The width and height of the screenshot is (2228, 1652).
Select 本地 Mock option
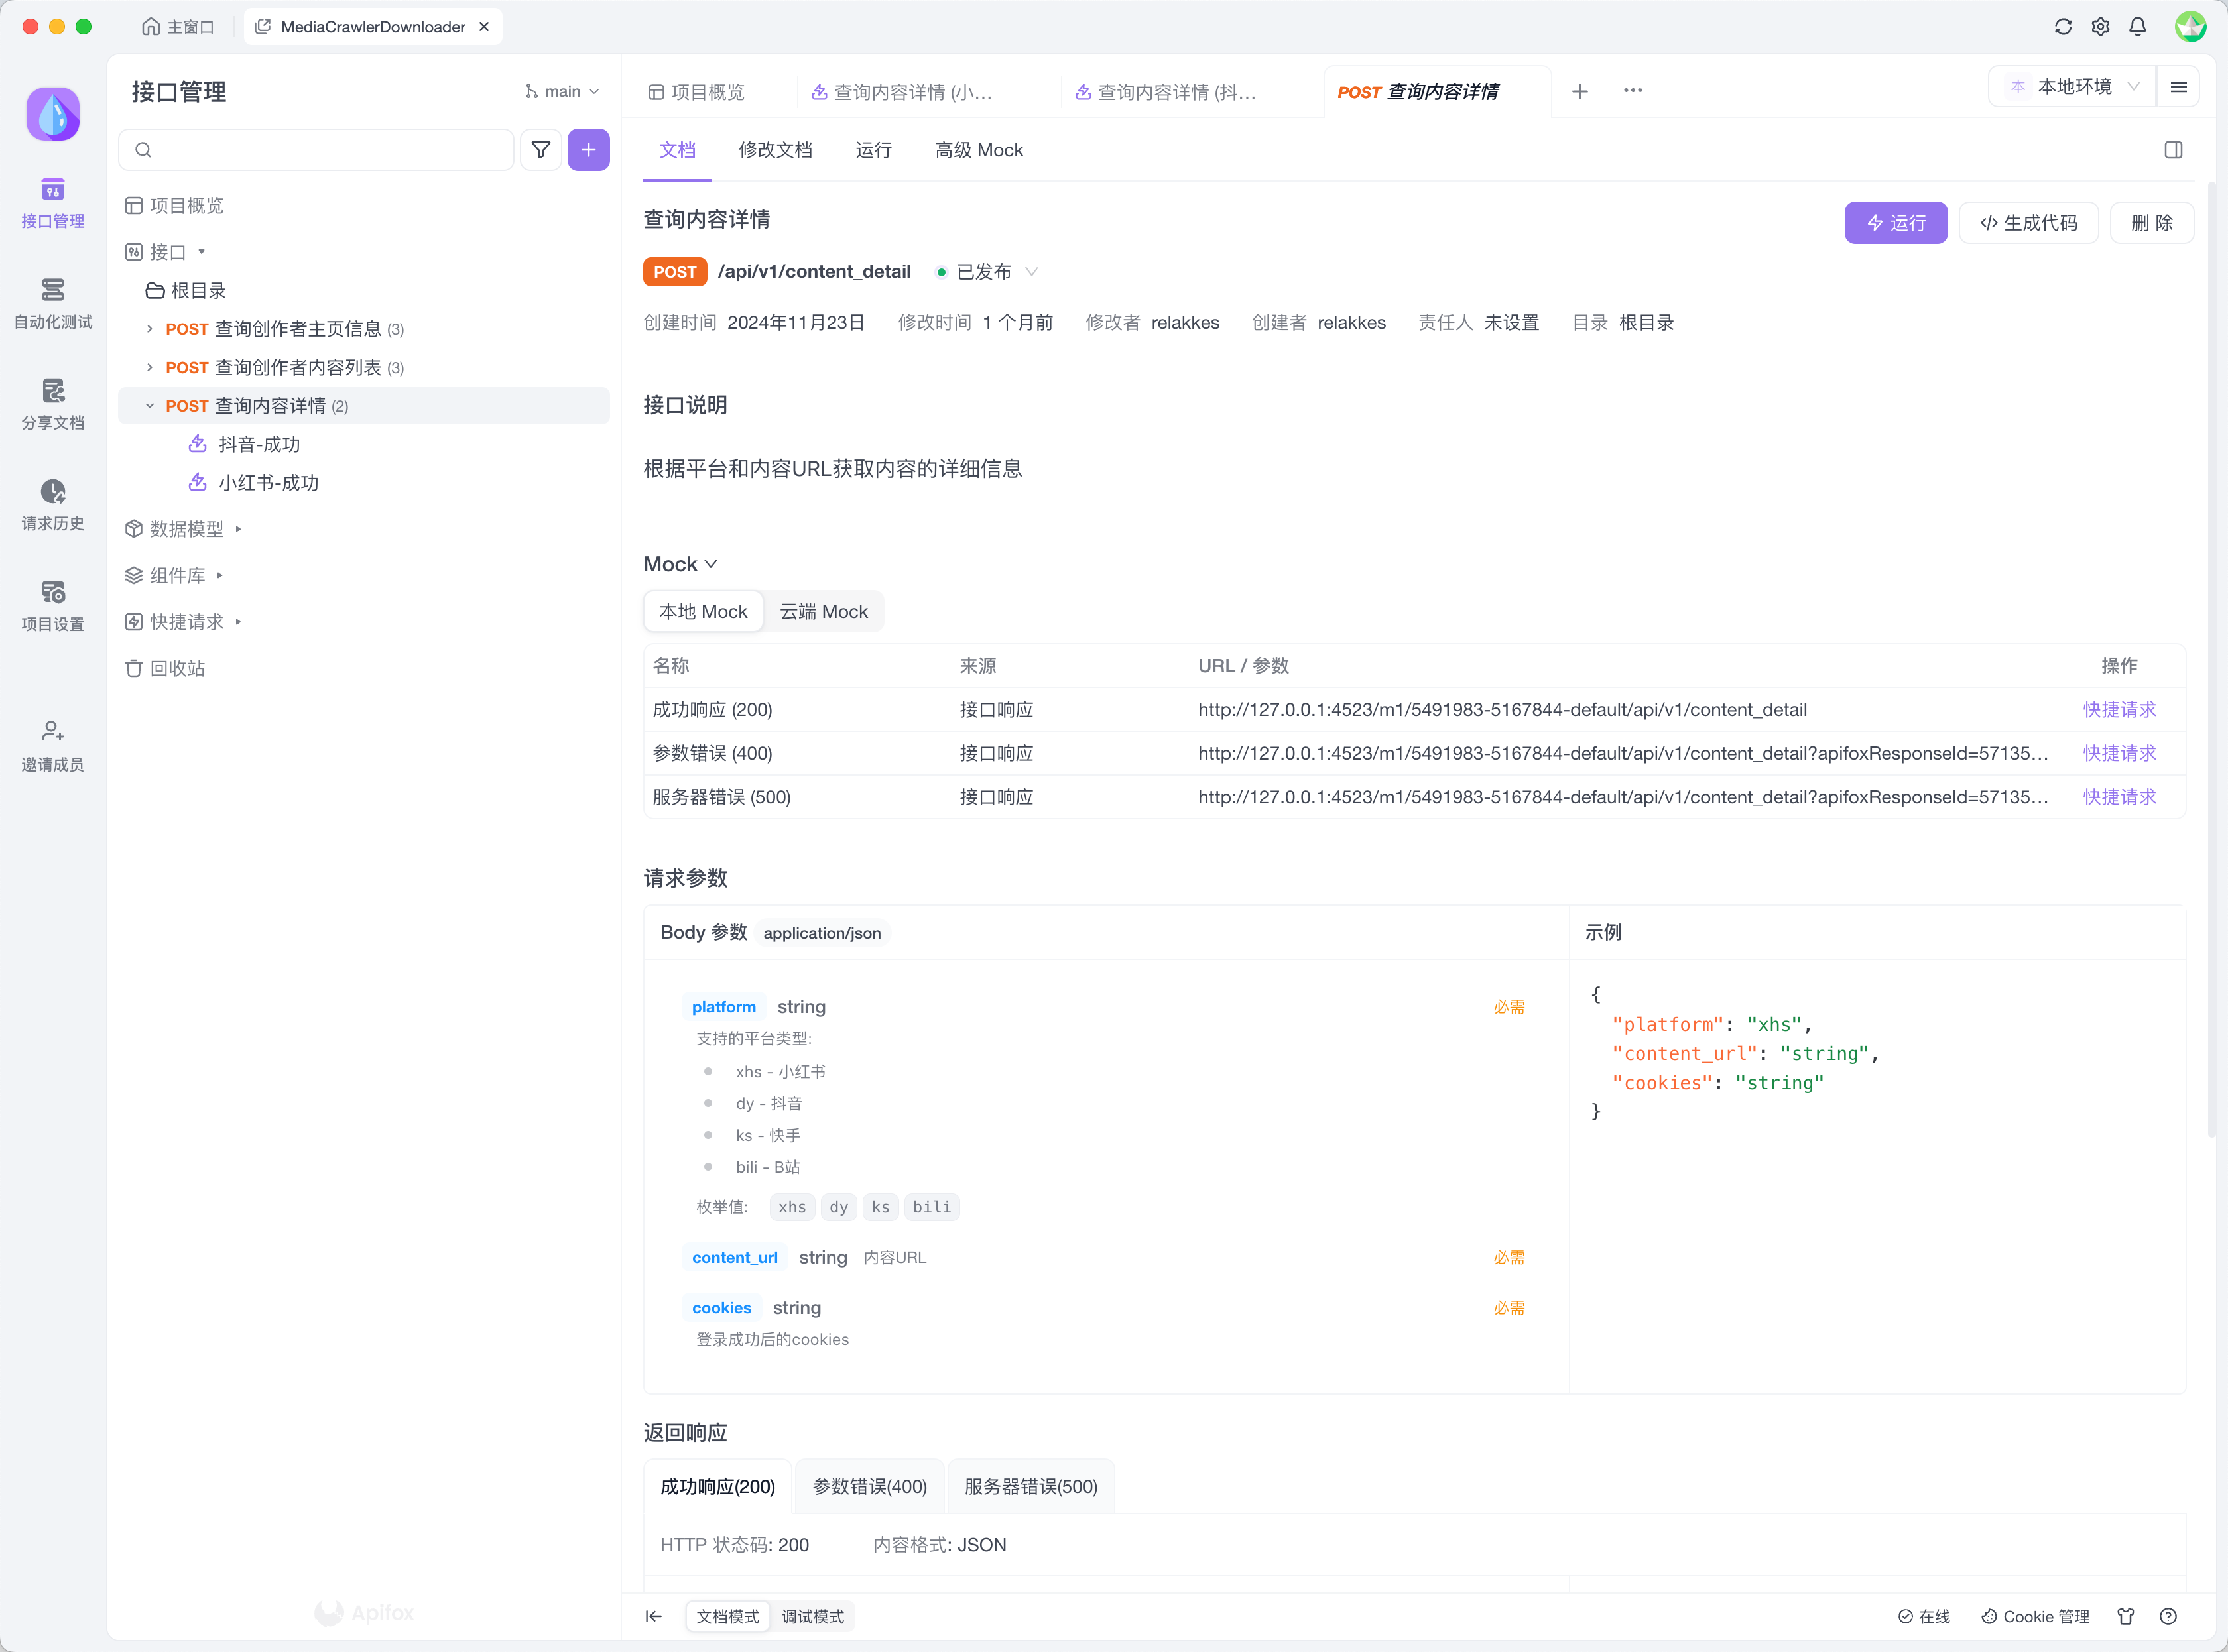coord(703,611)
